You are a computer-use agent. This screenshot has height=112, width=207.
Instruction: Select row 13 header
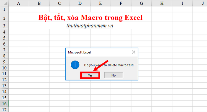coord(4,86)
